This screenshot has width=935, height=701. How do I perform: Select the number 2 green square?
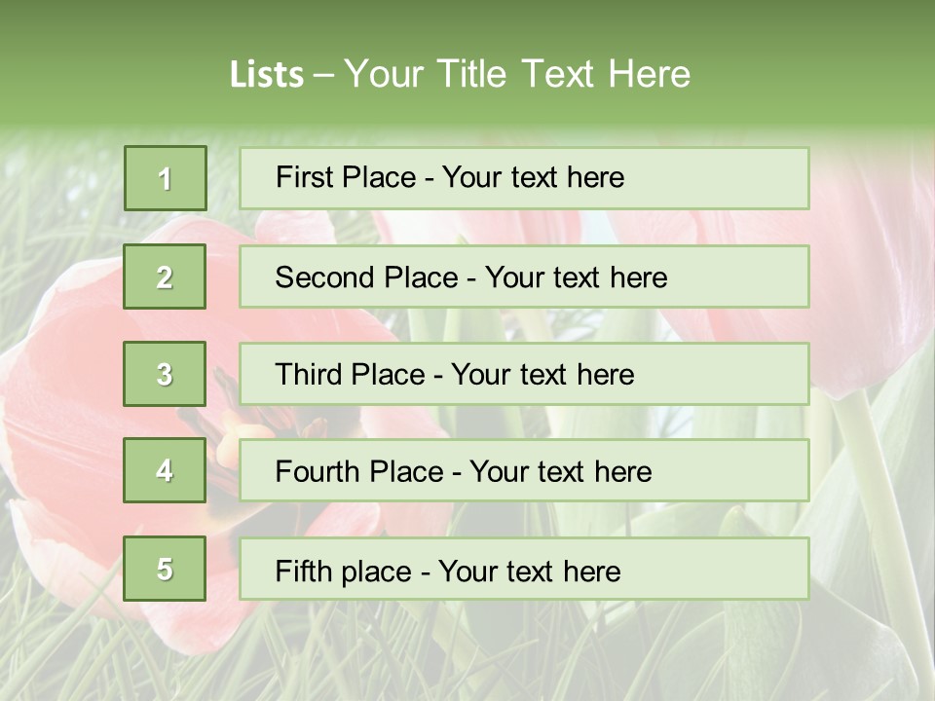tap(165, 277)
